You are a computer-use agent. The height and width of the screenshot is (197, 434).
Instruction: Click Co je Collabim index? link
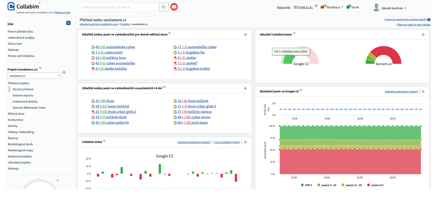[x=227, y=142]
